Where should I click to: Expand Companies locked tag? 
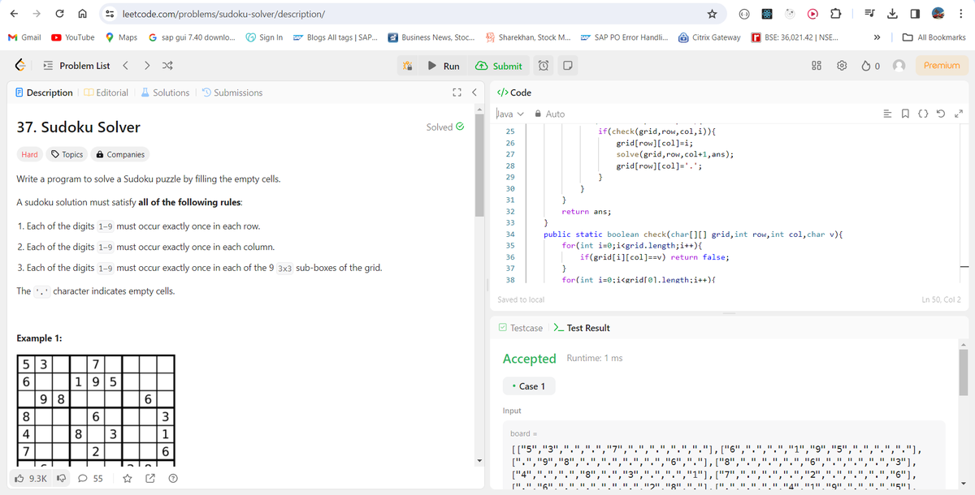click(x=120, y=154)
